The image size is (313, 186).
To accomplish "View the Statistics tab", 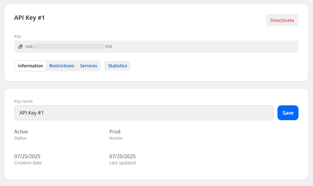I will (117, 66).
